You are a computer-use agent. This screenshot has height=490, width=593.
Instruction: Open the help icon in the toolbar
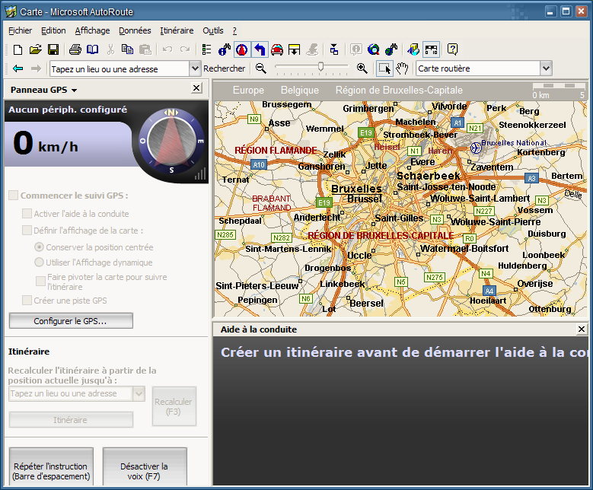[452, 49]
